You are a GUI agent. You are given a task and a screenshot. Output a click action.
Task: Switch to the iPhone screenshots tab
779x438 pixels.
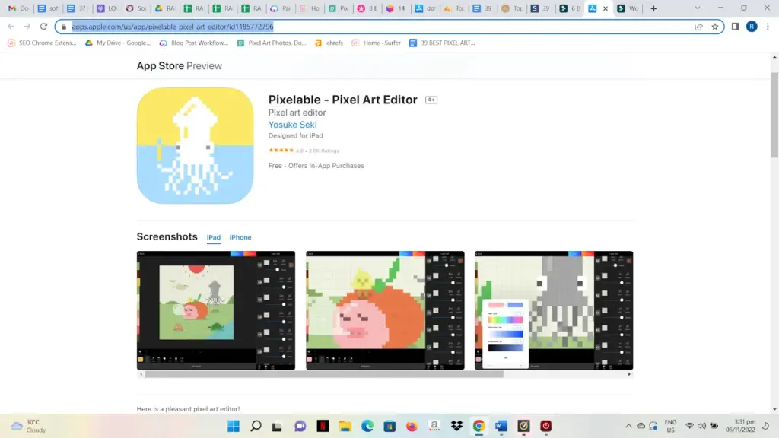[x=240, y=237]
